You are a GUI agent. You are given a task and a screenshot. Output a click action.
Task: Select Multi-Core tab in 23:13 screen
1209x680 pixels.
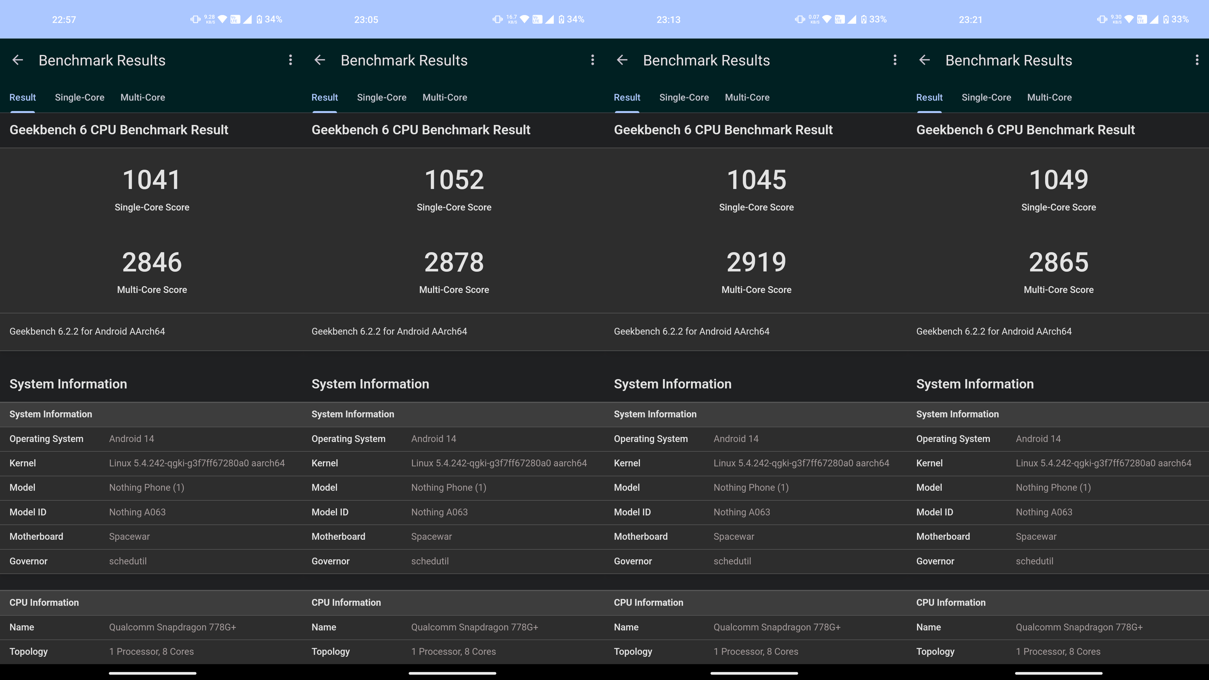click(x=747, y=98)
